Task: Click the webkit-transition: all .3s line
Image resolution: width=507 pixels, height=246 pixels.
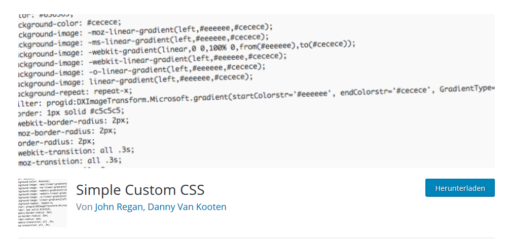Action: coord(76,151)
